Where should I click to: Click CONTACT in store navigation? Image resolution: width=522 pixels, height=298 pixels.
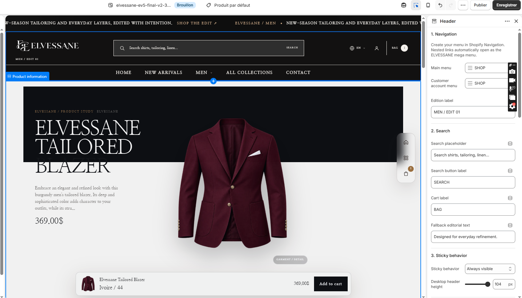pos(298,73)
